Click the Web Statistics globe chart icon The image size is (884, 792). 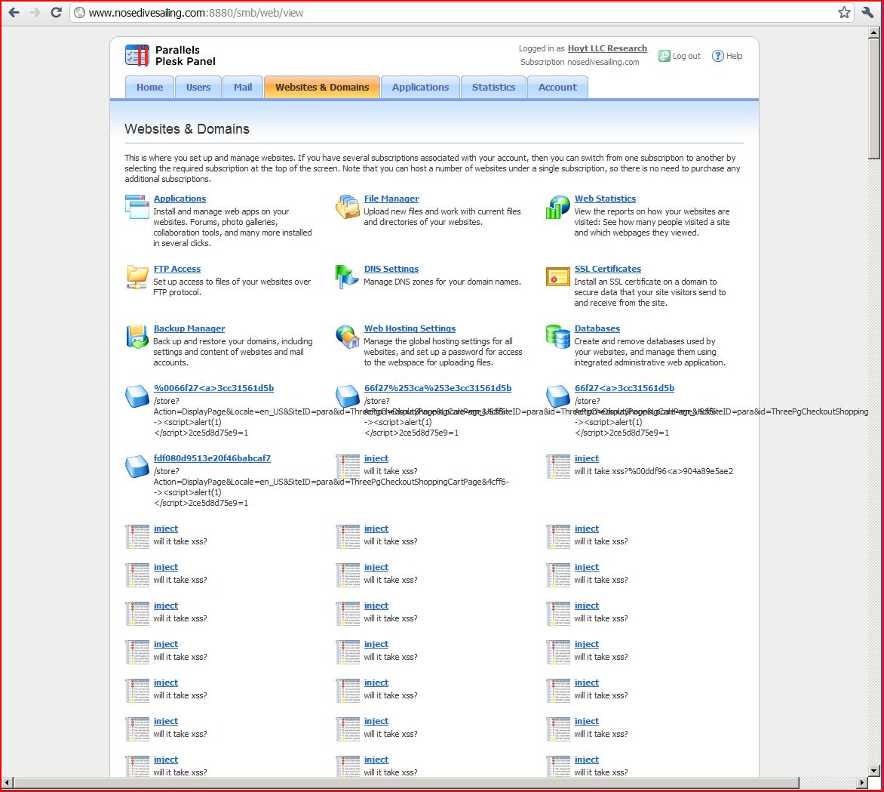pos(557,206)
